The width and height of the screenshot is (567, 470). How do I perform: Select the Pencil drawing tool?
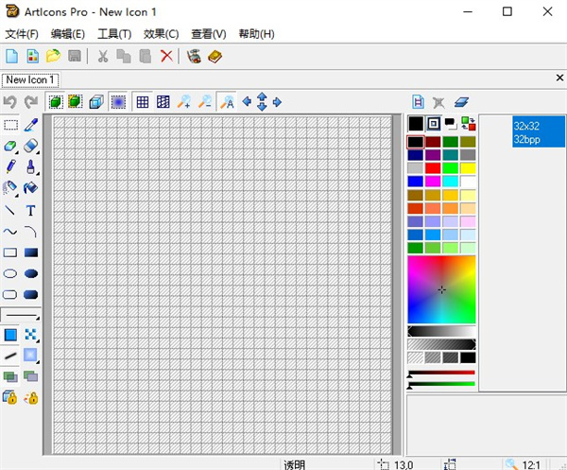(x=10, y=166)
